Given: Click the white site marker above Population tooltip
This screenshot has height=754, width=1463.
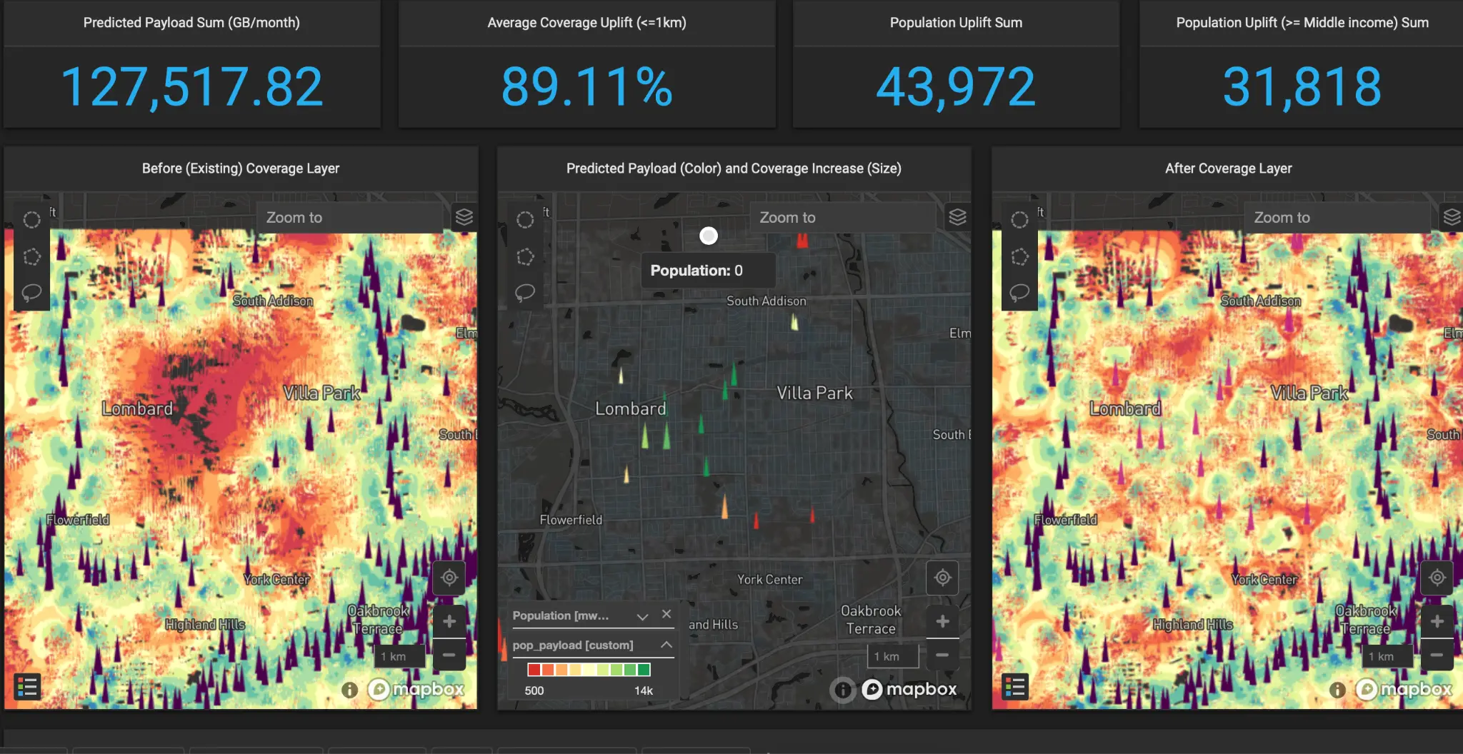Looking at the screenshot, I should tap(709, 236).
